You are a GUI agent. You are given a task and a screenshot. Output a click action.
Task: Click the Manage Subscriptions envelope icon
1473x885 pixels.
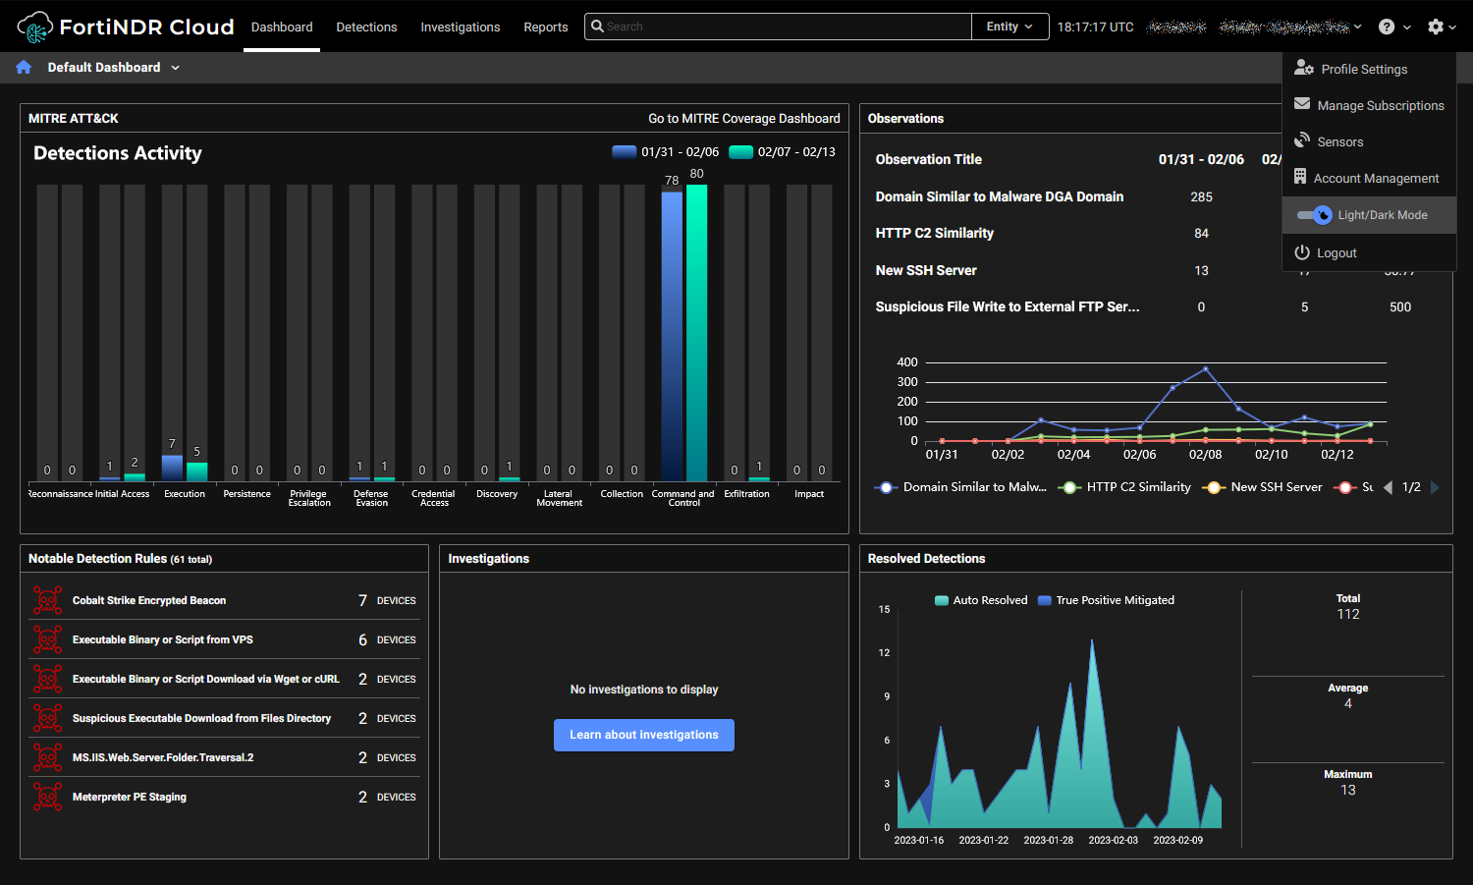click(1302, 104)
